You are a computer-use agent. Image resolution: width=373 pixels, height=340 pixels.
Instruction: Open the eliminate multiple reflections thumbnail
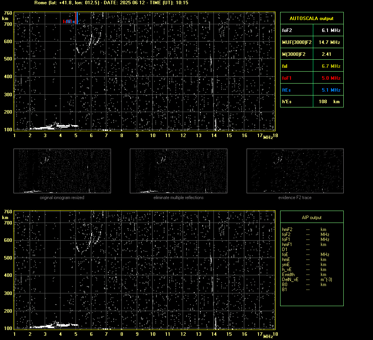[178, 171]
